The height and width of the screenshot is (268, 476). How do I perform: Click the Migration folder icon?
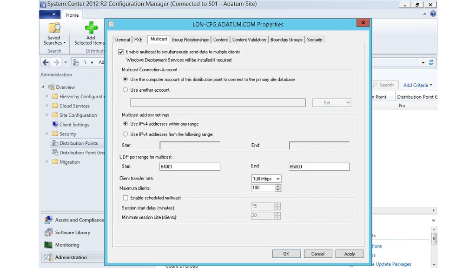coord(55,162)
